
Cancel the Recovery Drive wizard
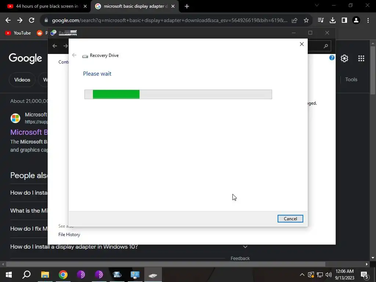coord(290,219)
